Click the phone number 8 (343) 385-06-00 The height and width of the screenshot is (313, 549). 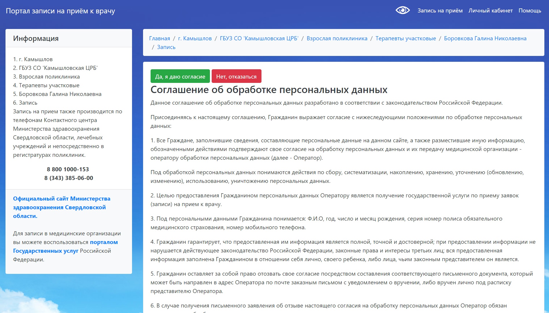click(69, 178)
